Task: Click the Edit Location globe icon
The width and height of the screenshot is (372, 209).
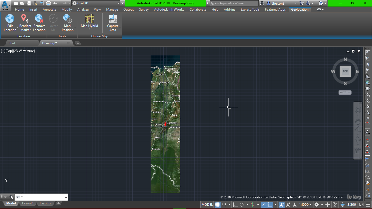Action: [x=10, y=19]
